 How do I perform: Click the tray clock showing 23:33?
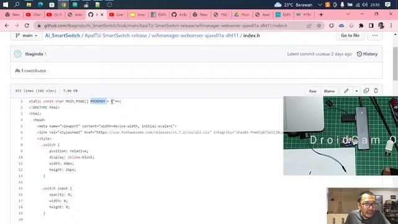375,4
